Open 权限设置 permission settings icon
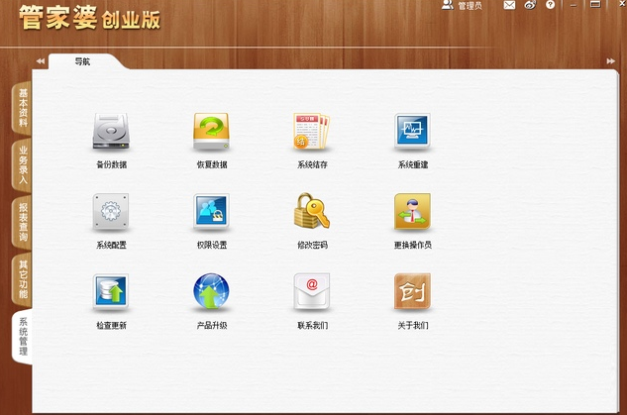This screenshot has width=627, height=415. pyautogui.click(x=212, y=212)
